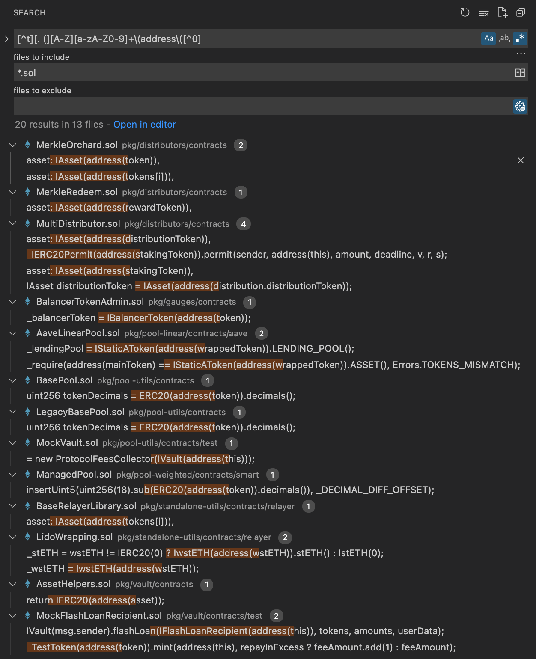Viewport: 536px width, 659px height.
Task: Click the SEARCH panel title
Action: click(x=30, y=13)
